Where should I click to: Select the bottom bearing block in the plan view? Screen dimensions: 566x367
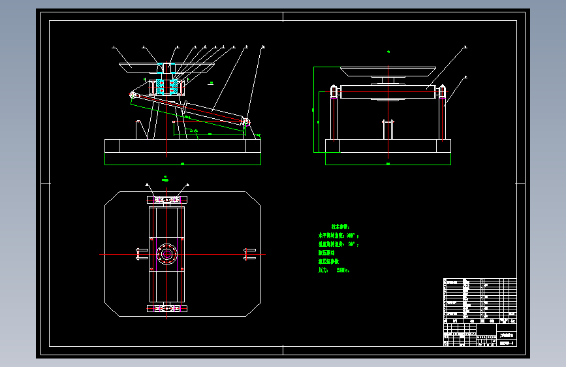point(166,308)
